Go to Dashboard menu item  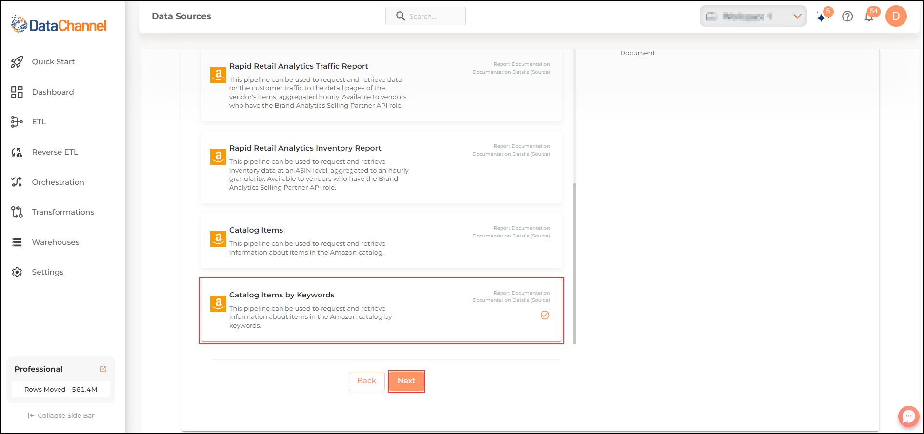click(53, 92)
